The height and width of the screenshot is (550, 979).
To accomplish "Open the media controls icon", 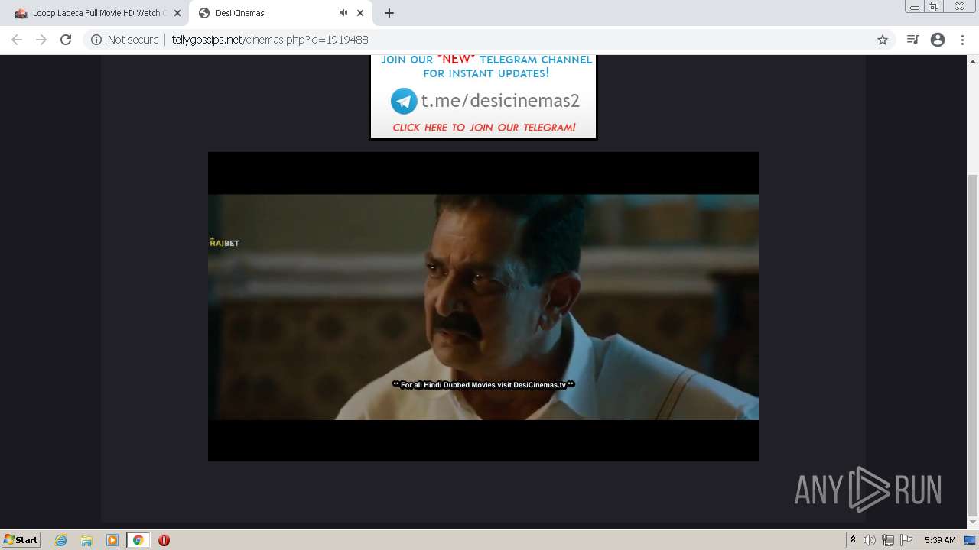I will click(912, 40).
